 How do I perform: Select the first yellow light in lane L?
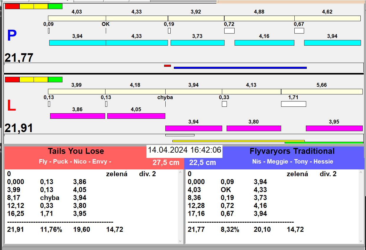(x=27, y=79)
